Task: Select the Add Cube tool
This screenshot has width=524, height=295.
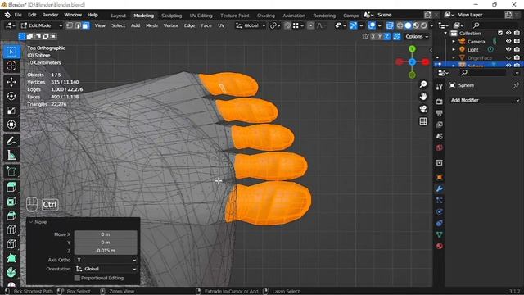Action: tap(11, 171)
